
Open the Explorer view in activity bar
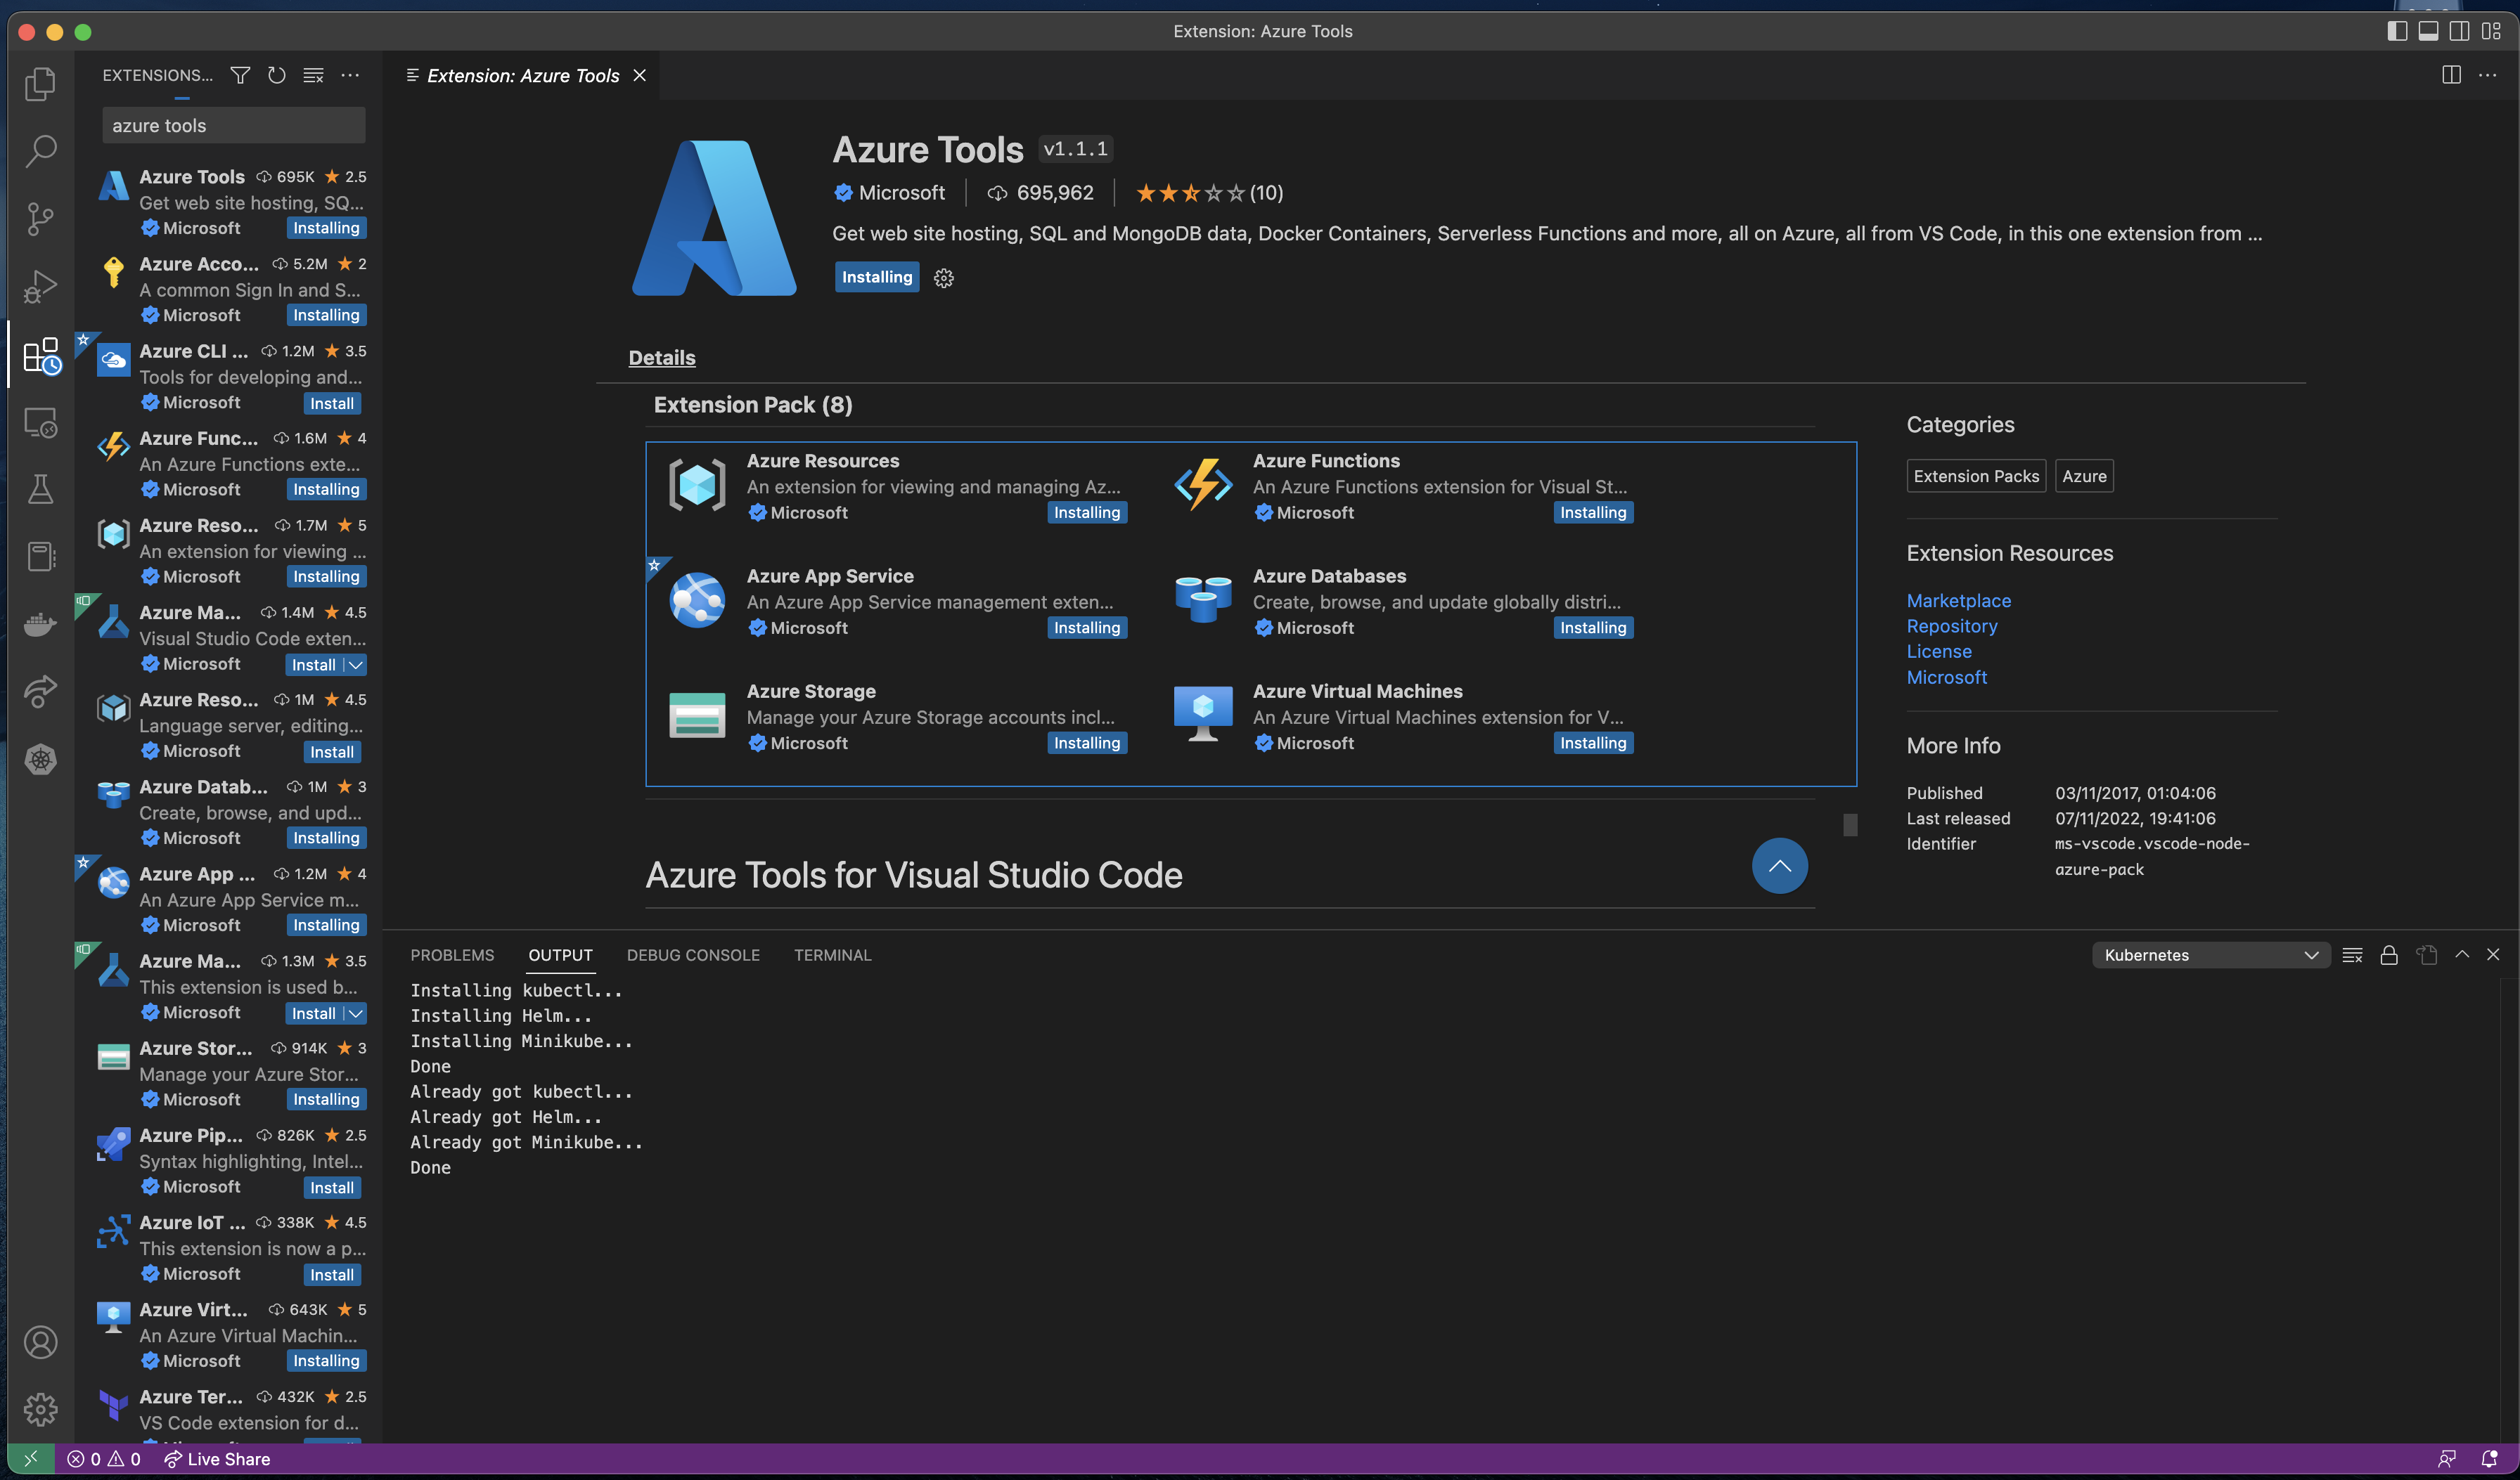40,84
